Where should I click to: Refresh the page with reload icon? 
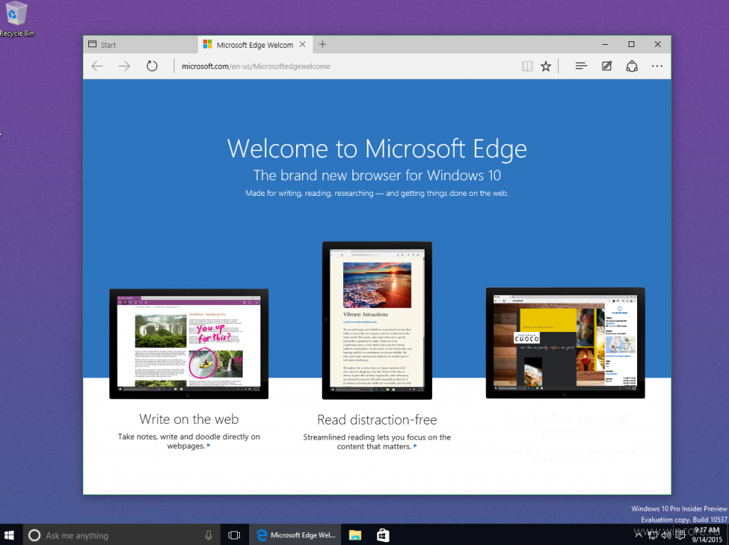click(152, 66)
